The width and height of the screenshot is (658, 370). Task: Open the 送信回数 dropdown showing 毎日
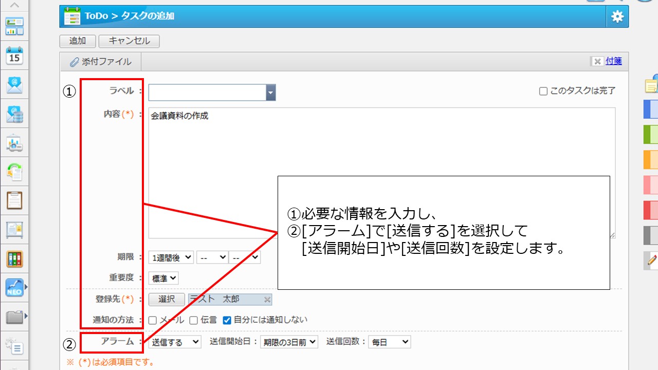[x=390, y=342]
